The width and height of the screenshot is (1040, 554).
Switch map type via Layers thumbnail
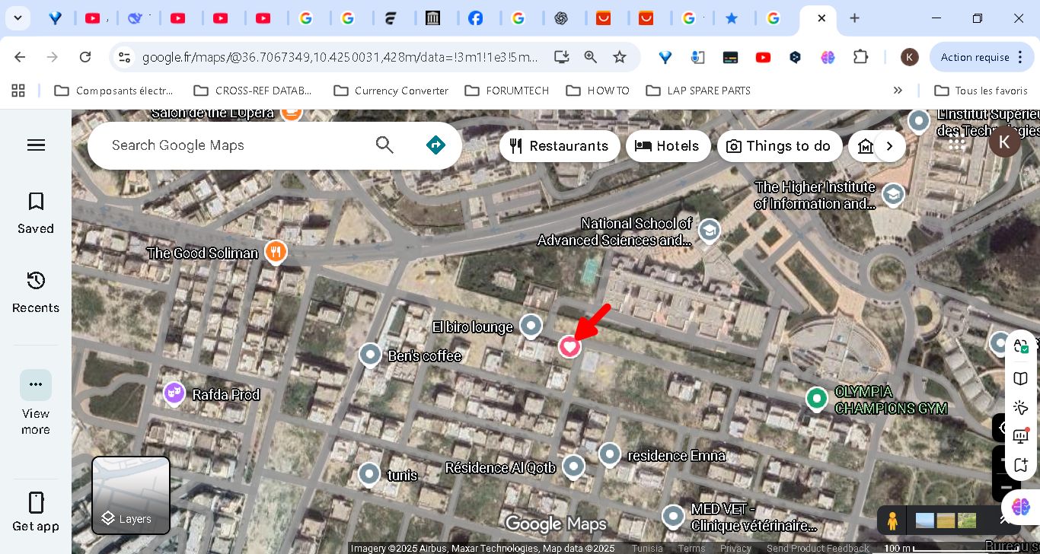(x=131, y=495)
